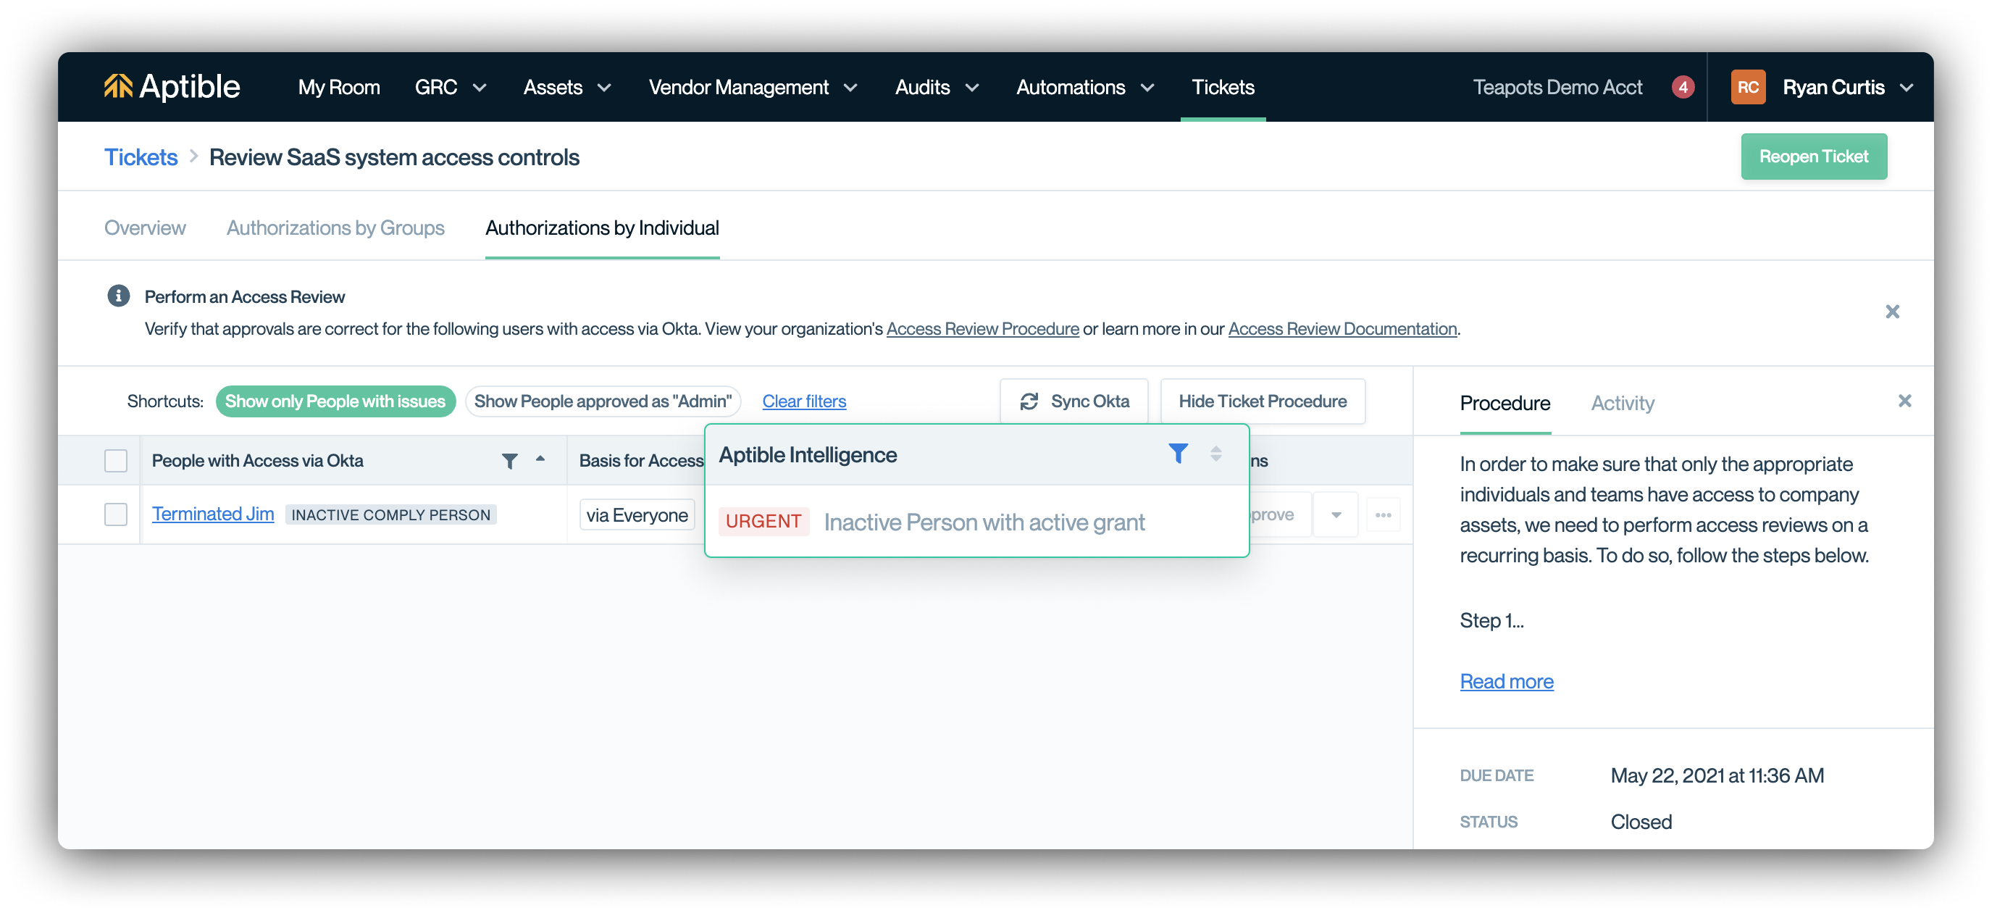Open the Activity tab in side panel
This screenshot has width=1992, height=913.
(x=1622, y=403)
